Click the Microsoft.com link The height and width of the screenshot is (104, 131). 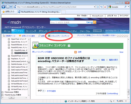tap(98, 16)
